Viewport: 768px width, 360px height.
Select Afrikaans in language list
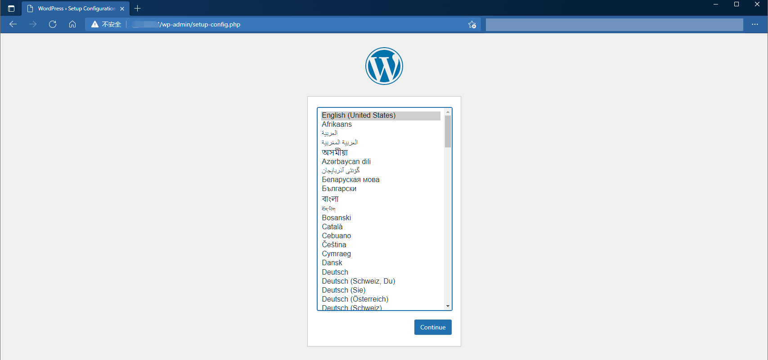tap(381, 124)
